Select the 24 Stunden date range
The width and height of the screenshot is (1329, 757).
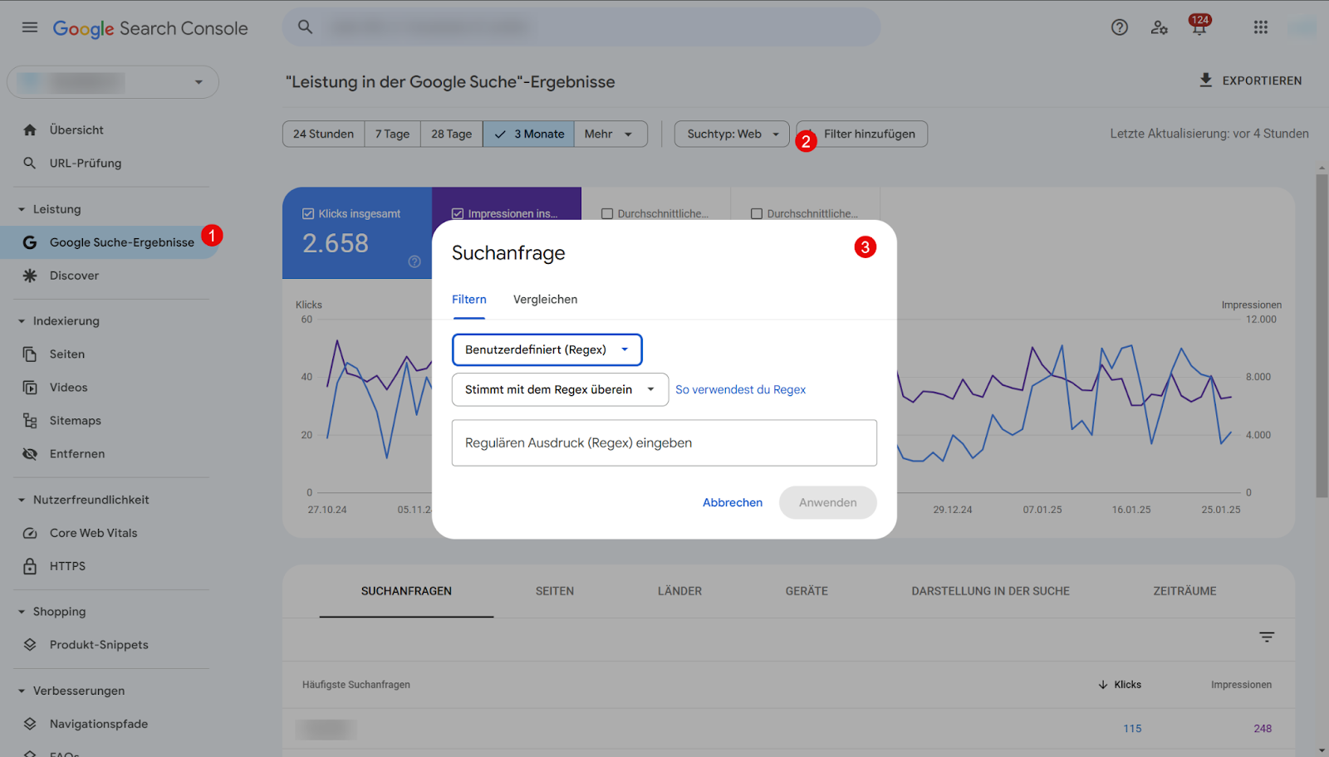(323, 134)
